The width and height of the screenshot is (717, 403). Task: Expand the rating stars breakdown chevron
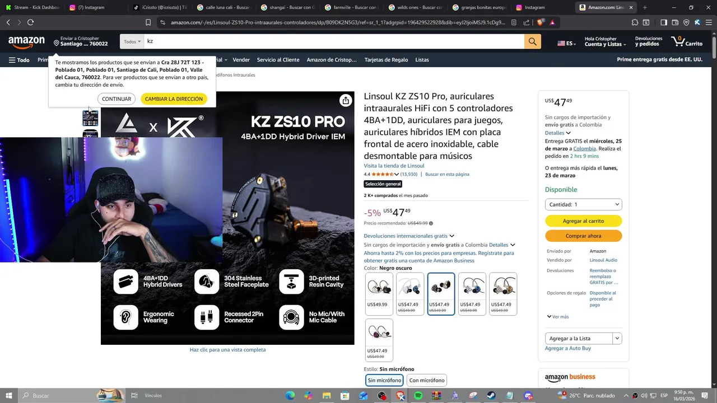coord(397,175)
